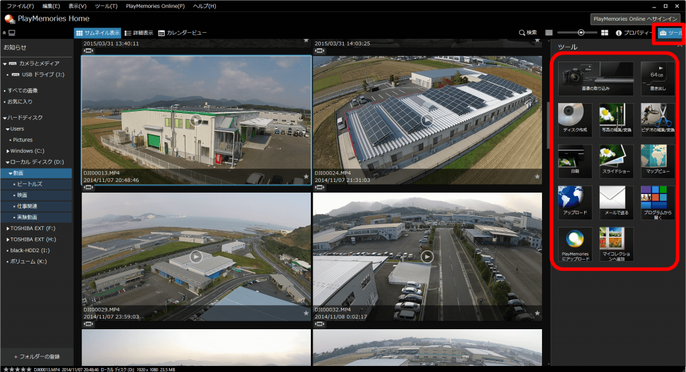Image resolution: width=686 pixels, height=372 pixels.
Task: Click the 検索 magnifier icon
Action: click(521, 33)
